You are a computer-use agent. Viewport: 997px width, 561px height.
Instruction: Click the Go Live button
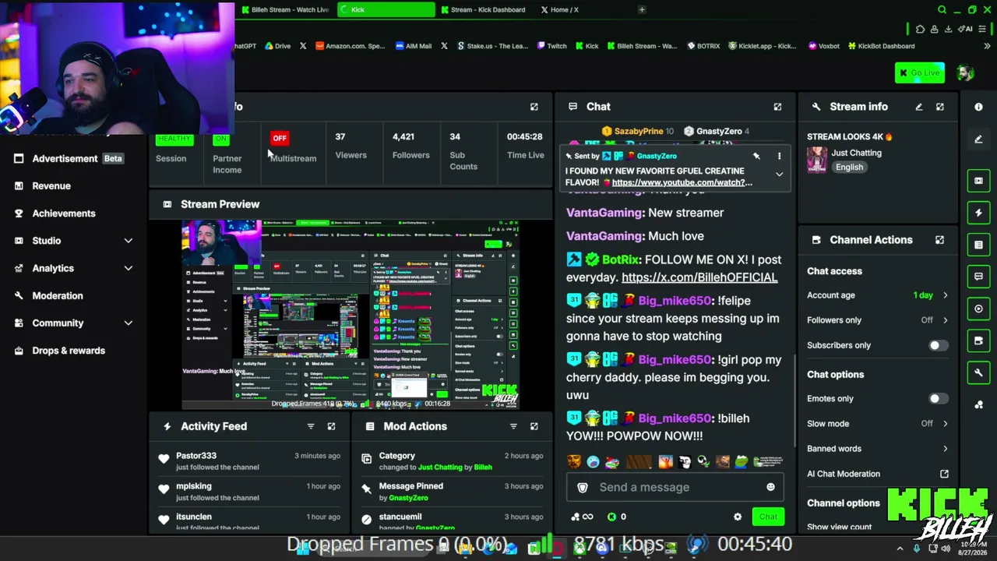click(x=920, y=73)
